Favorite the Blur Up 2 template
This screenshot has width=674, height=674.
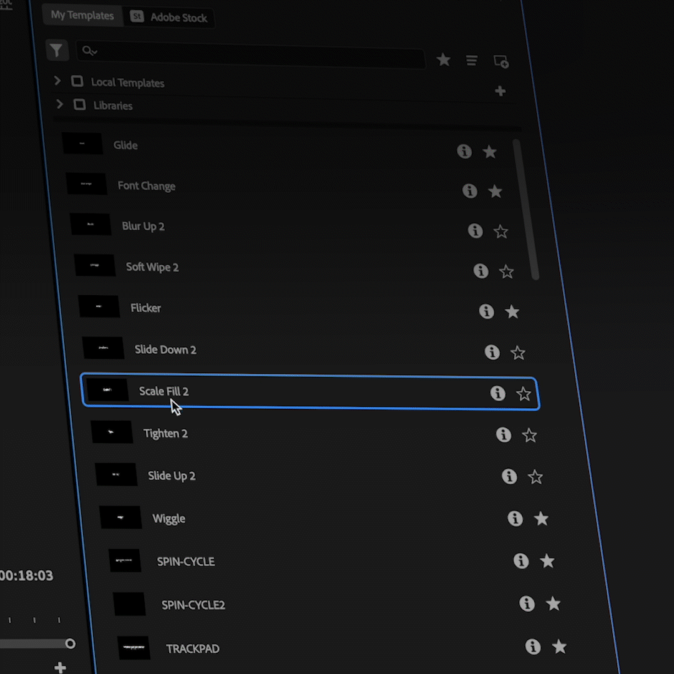tap(501, 232)
